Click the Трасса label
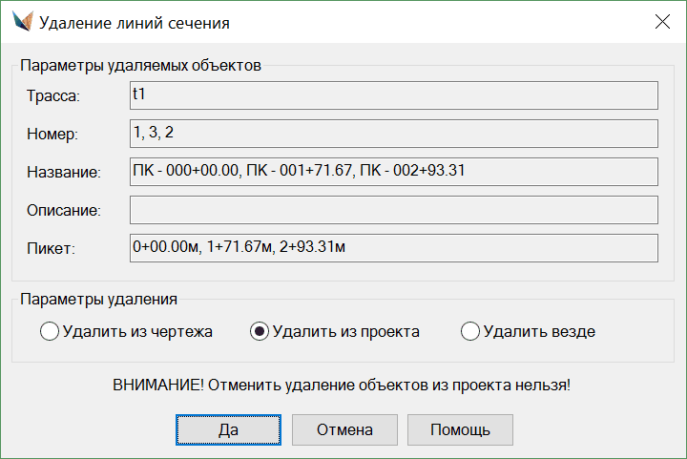Image resolution: width=687 pixels, height=459 pixels. [x=53, y=96]
